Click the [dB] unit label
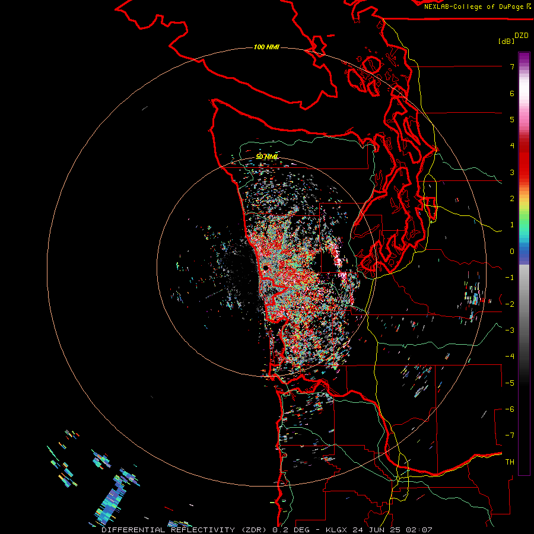 click(507, 41)
